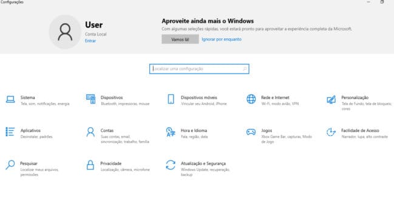Open the Contas person icon
This screenshot has height=222, width=394.
[x=90, y=132]
